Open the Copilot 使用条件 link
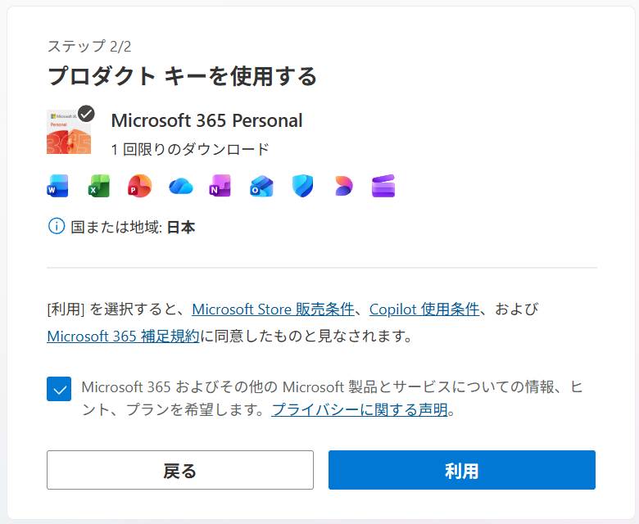 pos(424,309)
